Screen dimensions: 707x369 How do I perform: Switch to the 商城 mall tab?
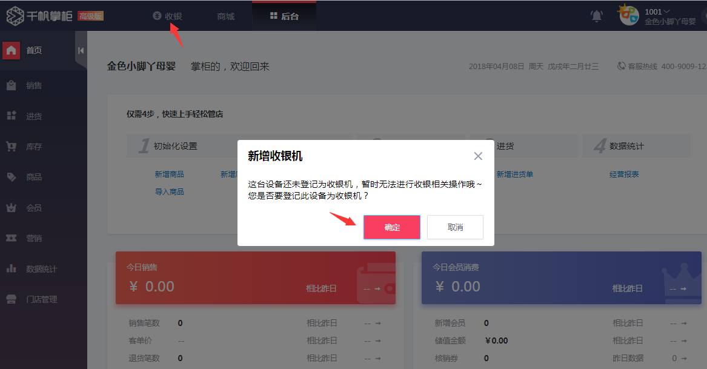pyautogui.click(x=225, y=16)
